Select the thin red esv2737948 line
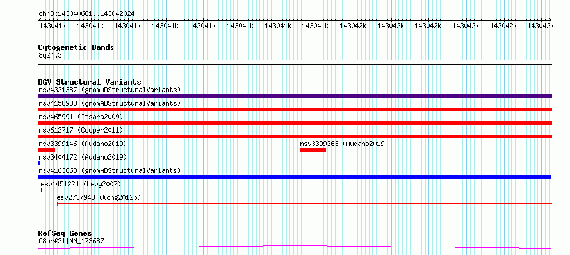Image resolution: width=570 pixels, height=255 pixels. [305, 204]
